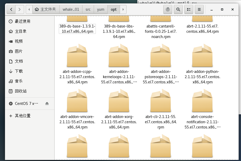Select the abrt-addon-python package icon
The height and width of the screenshot is (161, 241).
pyautogui.click(x=202, y=55)
